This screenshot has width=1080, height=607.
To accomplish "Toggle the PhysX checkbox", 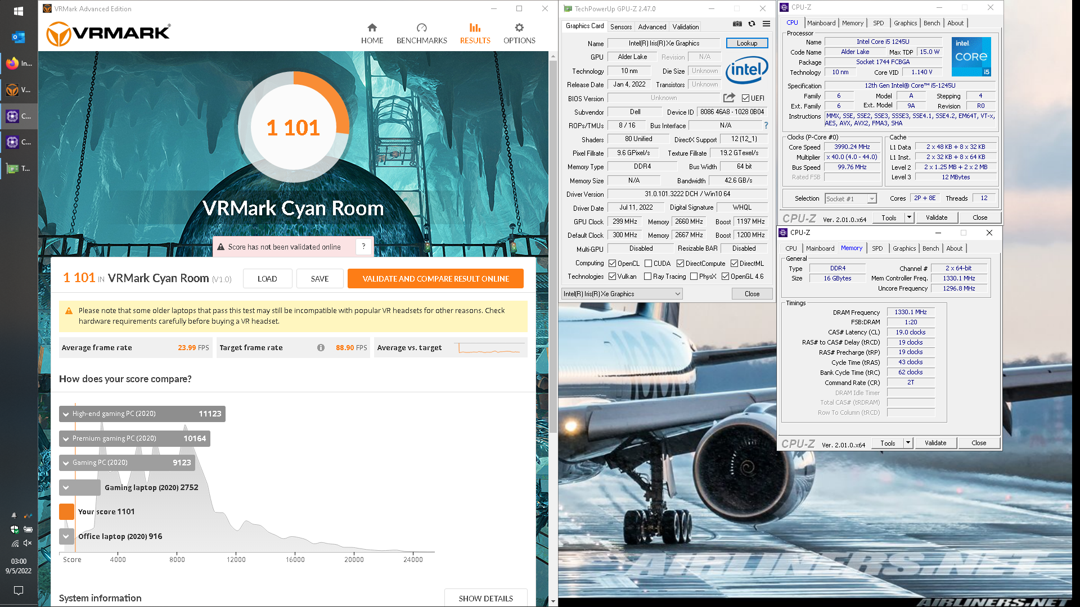I will pos(694,276).
